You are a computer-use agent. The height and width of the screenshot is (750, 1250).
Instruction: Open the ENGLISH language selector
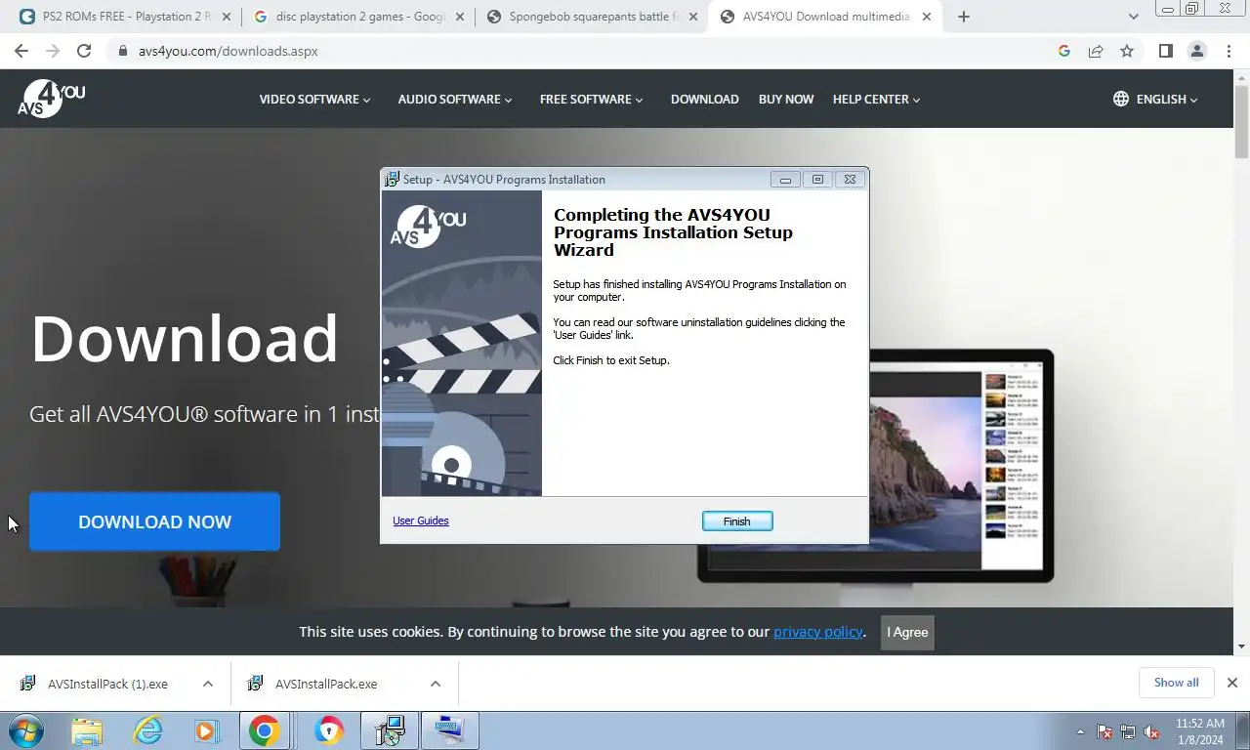coord(1166,99)
